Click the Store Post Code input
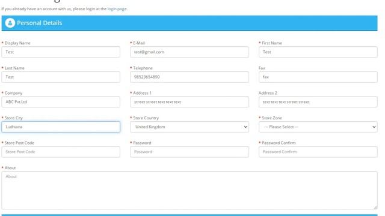This screenshot has width=385, height=216. click(x=61, y=152)
